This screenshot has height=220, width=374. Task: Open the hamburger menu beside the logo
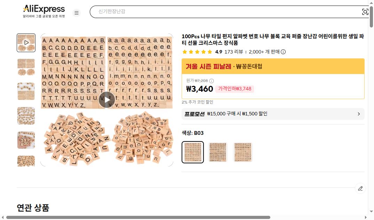click(77, 13)
